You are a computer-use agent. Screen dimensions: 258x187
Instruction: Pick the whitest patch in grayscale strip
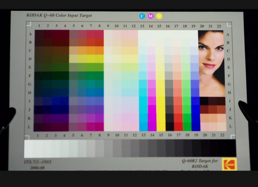click(29, 149)
